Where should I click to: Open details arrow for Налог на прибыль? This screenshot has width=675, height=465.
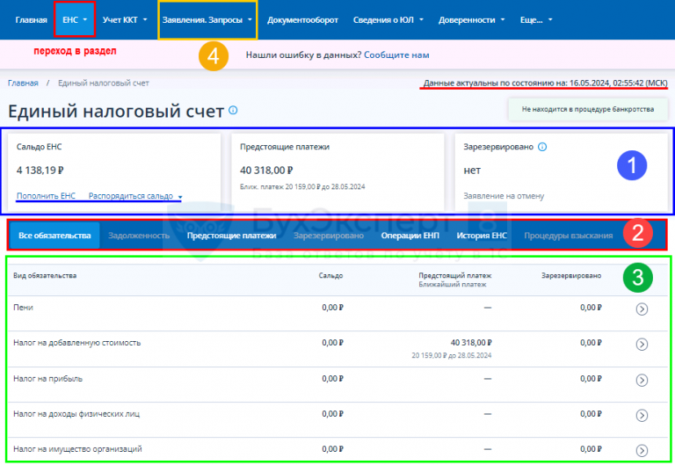[x=642, y=380]
